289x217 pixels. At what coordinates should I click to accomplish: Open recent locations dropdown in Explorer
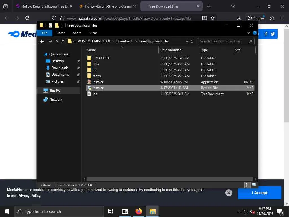[57, 41]
